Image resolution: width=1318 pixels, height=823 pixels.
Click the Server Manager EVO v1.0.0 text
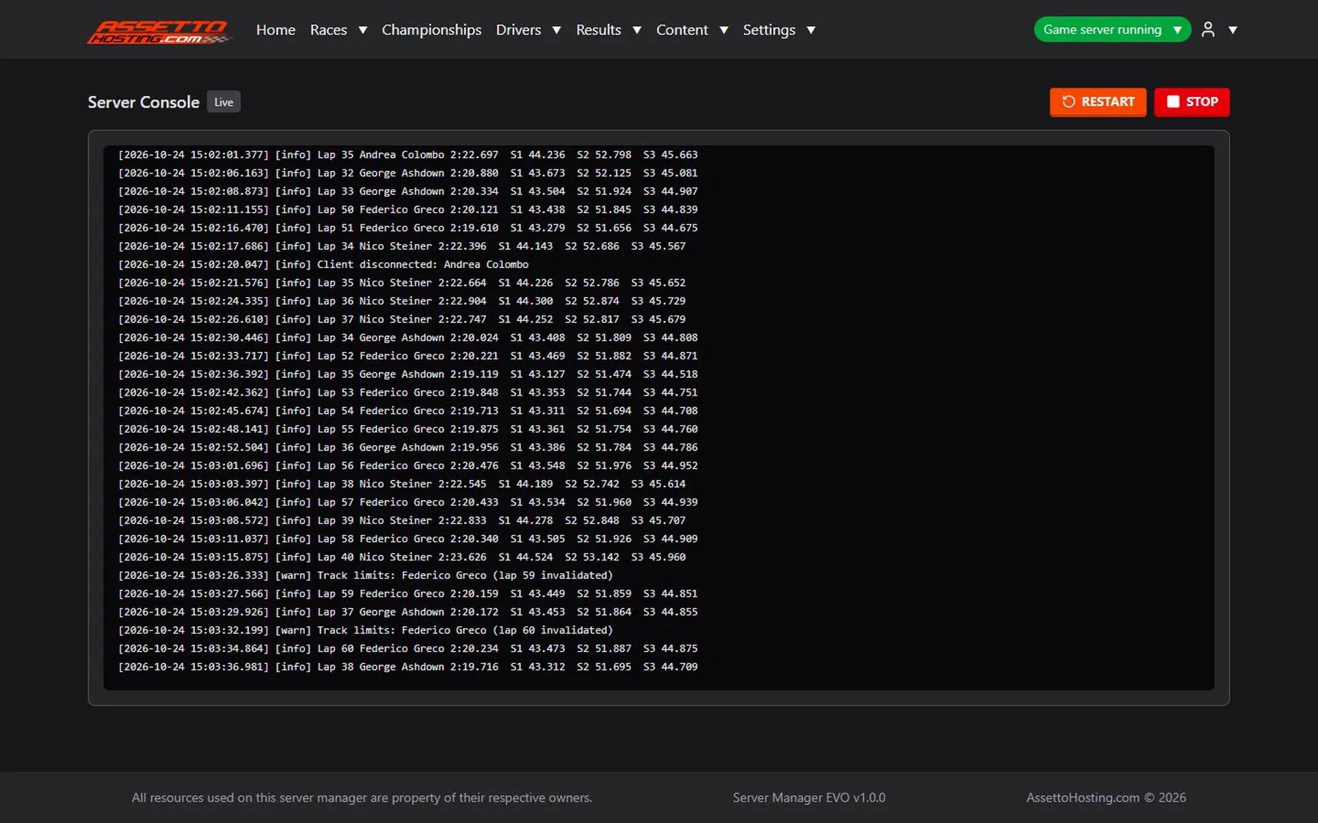(809, 798)
